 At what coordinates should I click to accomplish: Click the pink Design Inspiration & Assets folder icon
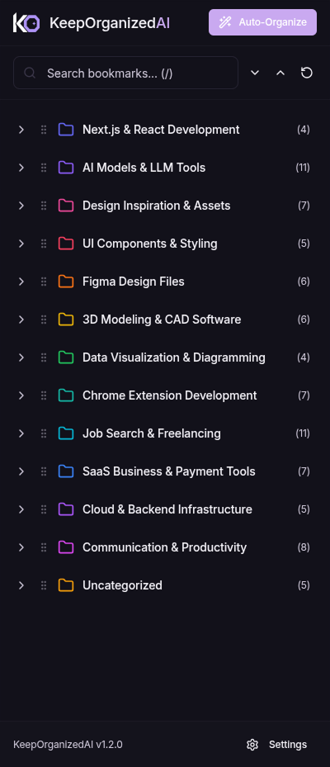[x=66, y=206]
